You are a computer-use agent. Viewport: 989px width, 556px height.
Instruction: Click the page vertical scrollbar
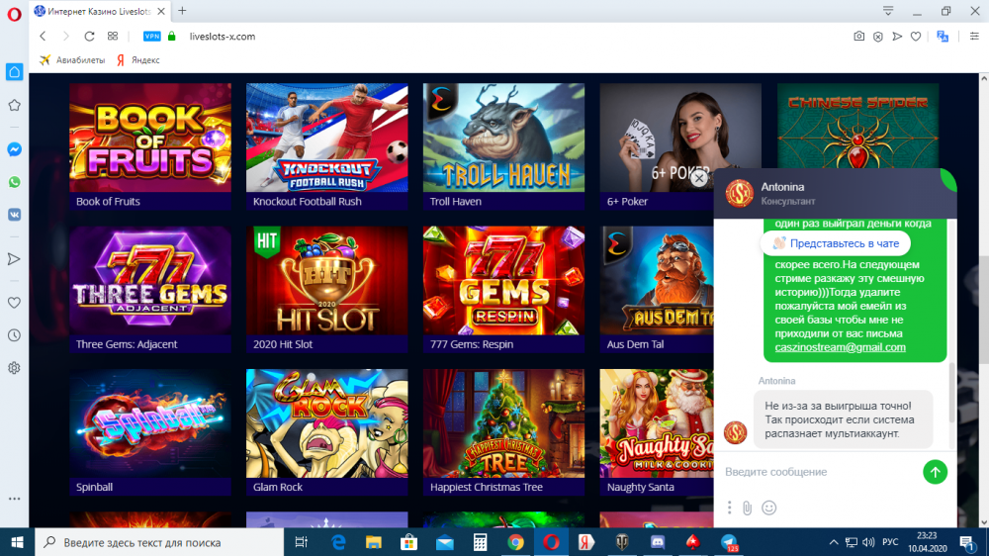[x=983, y=310]
